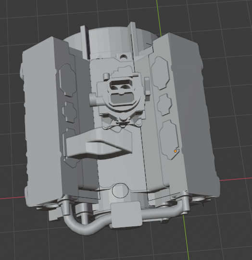
Task: Click the round cap at front of manifold
Action: pyautogui.click(x=120, y=191)
